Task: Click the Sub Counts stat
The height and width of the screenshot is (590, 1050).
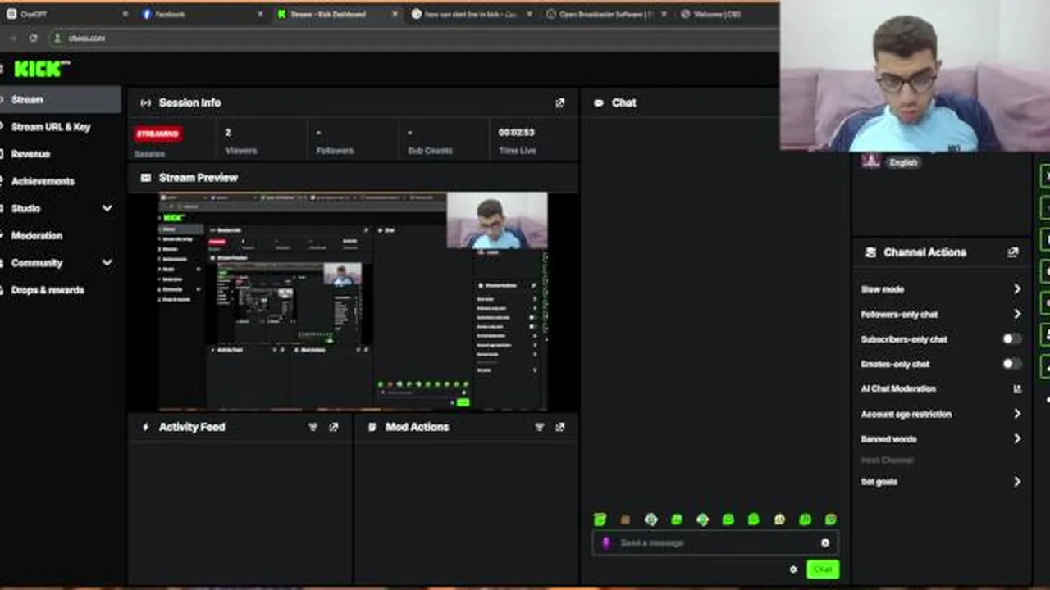Action: tap(430, 141)
